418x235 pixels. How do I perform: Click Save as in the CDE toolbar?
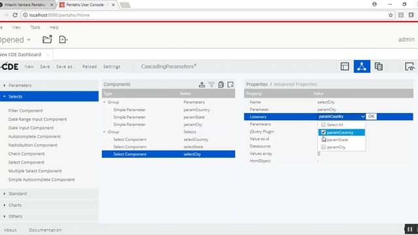tap(65, 67)
